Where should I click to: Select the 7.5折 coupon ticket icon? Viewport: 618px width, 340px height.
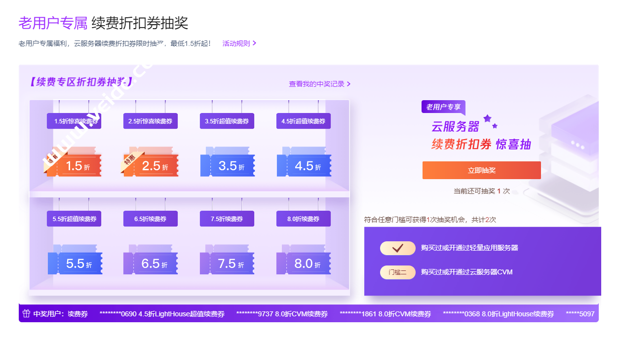[x=227, y=264]
